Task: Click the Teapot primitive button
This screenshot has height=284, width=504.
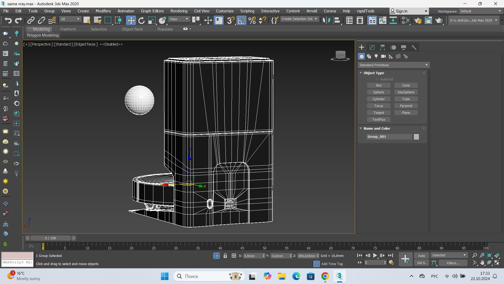Action: coord(379,113)
